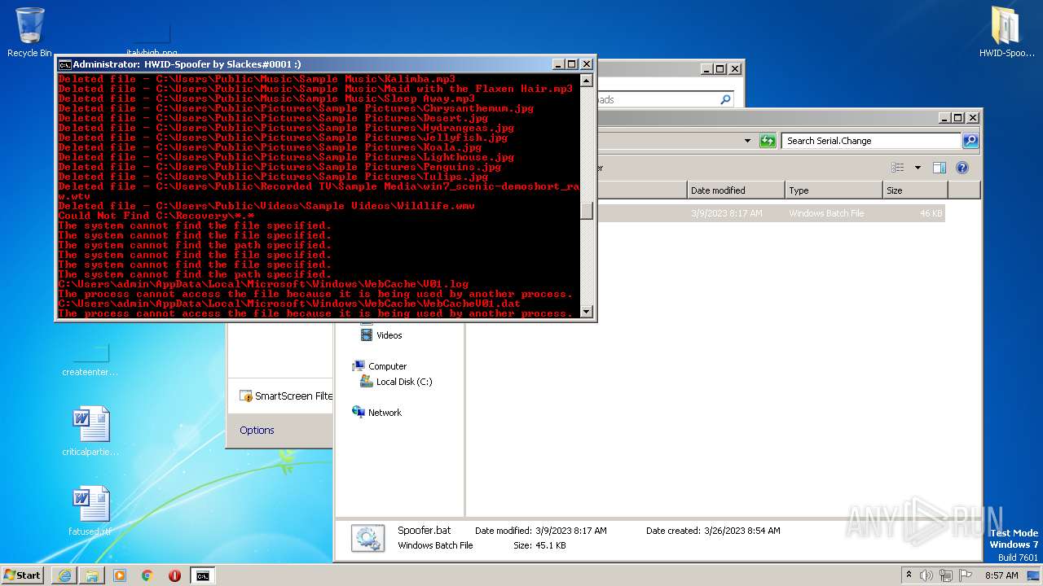Change view using the Explorer view icon
The height and width of the screenshot is (586, 1043).
pyautogui.click(x=898, y=168)
